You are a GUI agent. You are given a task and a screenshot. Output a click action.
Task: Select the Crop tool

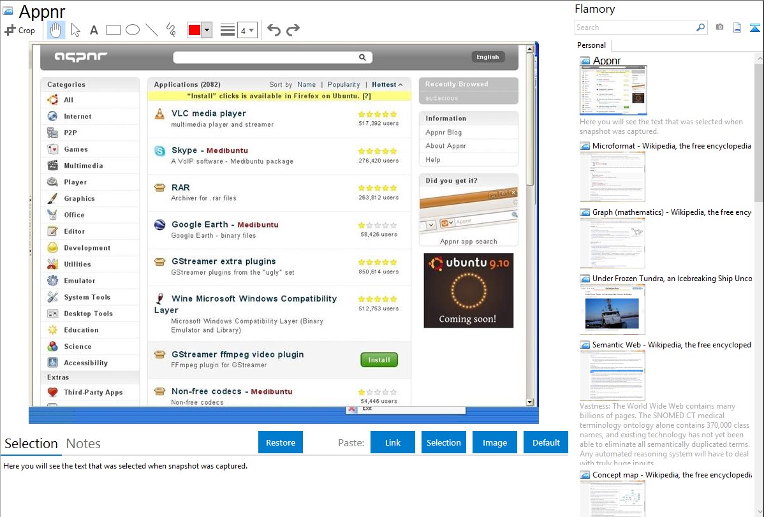coord(20,30)
